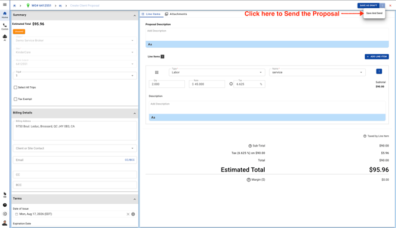Screen dimensions: 396x228
Task: Open text formatting Aa bar under Proposal Description
Action: pyautogui.click(x=267, y=44)
